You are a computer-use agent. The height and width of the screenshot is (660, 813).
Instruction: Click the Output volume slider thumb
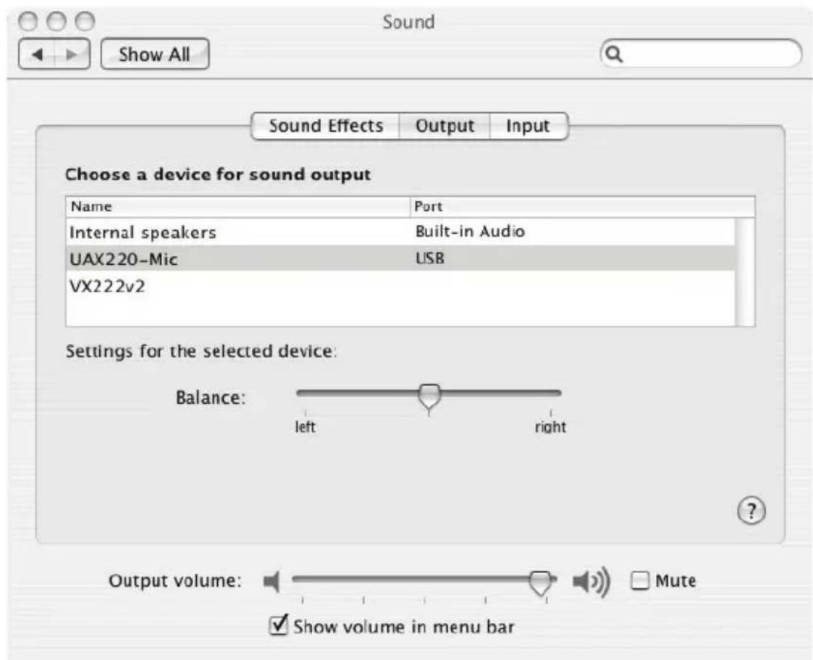[x=540, y=583]
